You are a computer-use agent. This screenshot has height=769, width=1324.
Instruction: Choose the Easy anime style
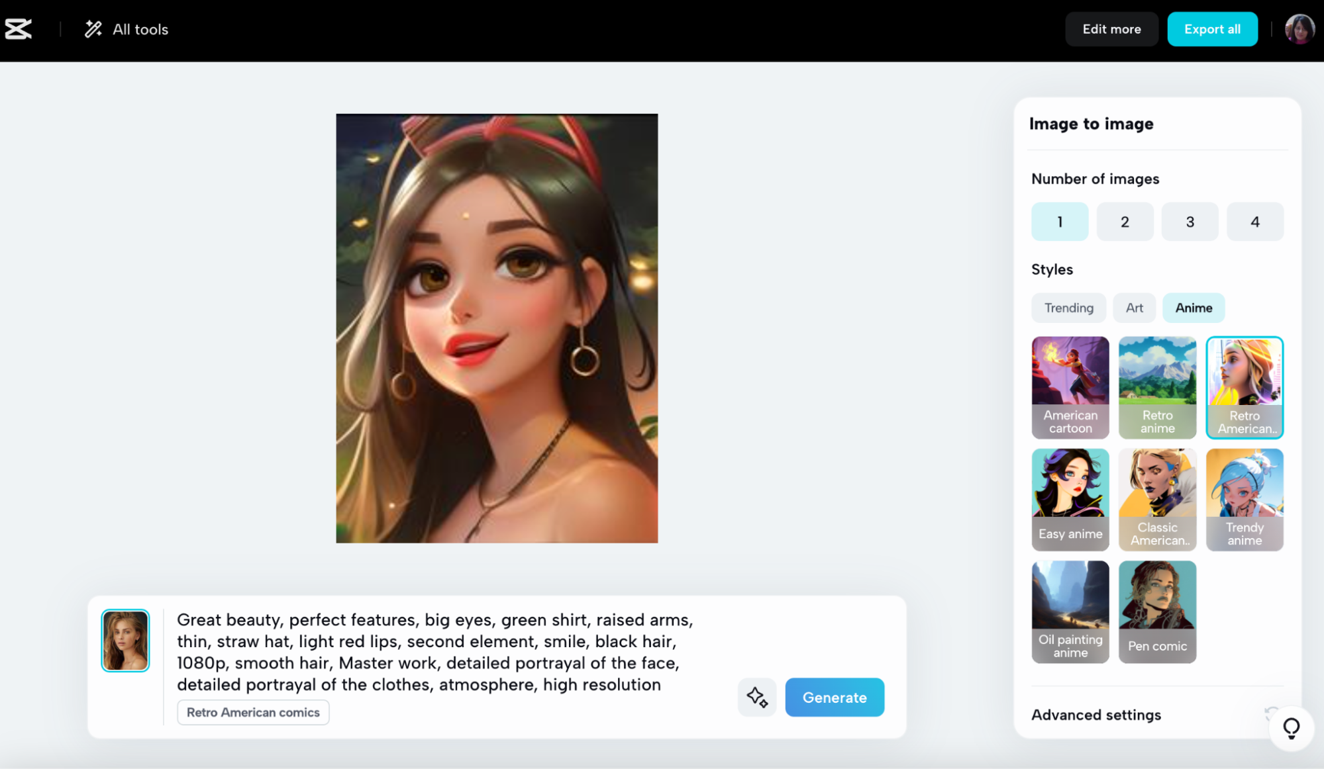point(1070,499)
